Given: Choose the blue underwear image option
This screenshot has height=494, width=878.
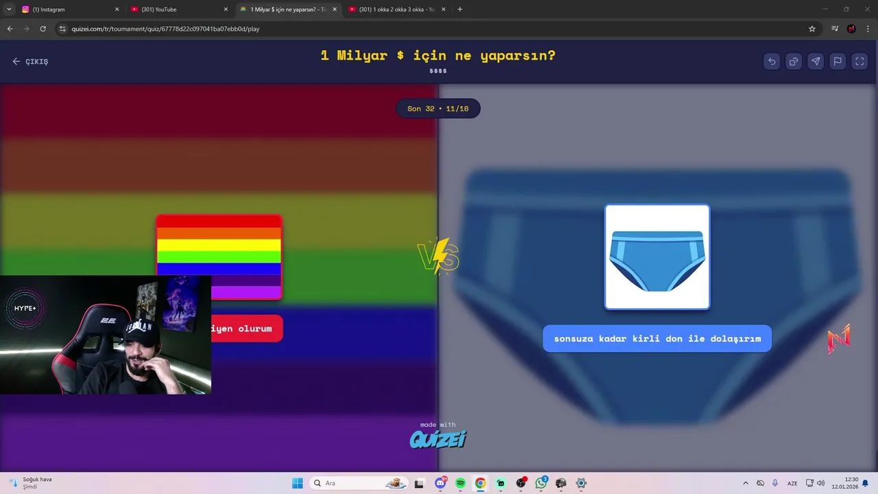Looking at the screenshot, I should (657, 257).
